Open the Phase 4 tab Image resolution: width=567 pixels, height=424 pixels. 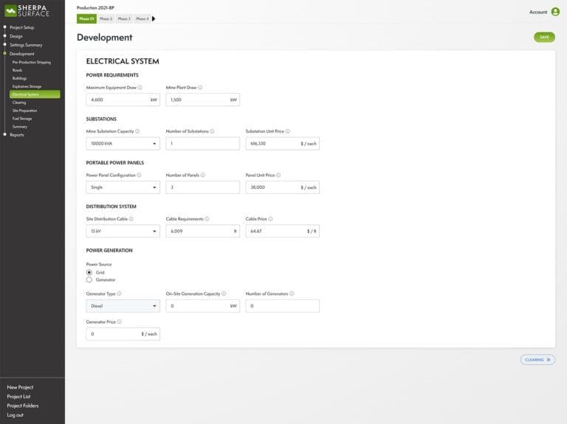point(142,18)
